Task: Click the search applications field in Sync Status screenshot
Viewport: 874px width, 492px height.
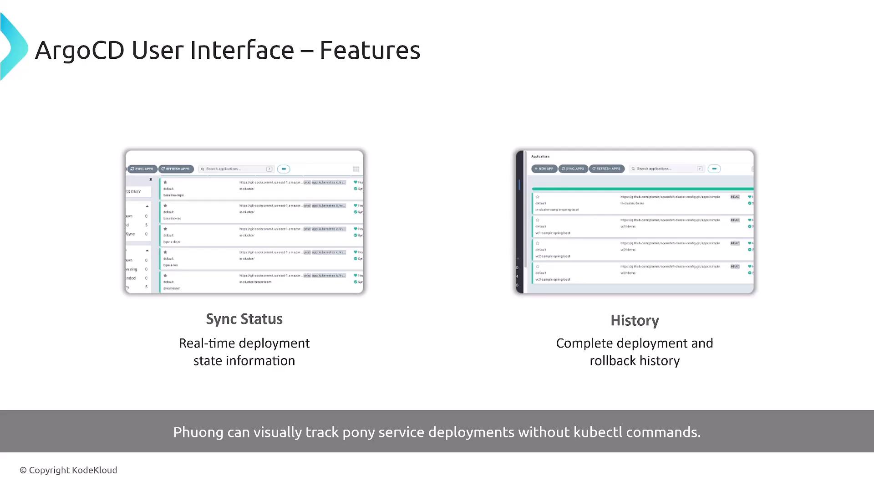Action: (x=236, y=169)
